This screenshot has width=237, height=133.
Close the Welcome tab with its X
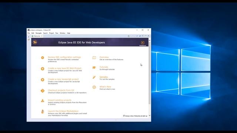tap(42, 36)
